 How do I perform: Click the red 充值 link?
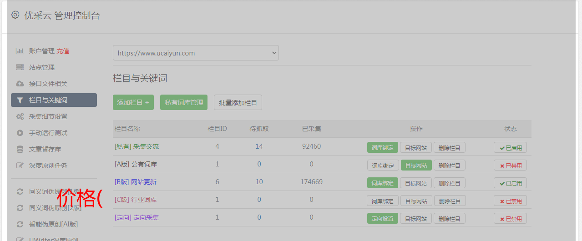[x=63, y=51]
